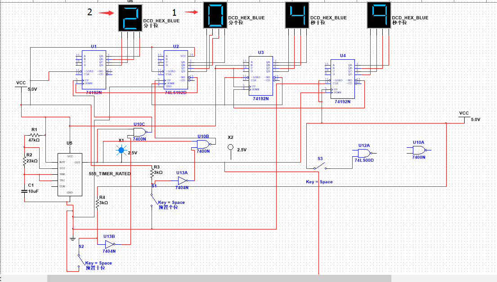Select the minutes-units hex display showing 0
497x282 pixels.
pos(215,15)
